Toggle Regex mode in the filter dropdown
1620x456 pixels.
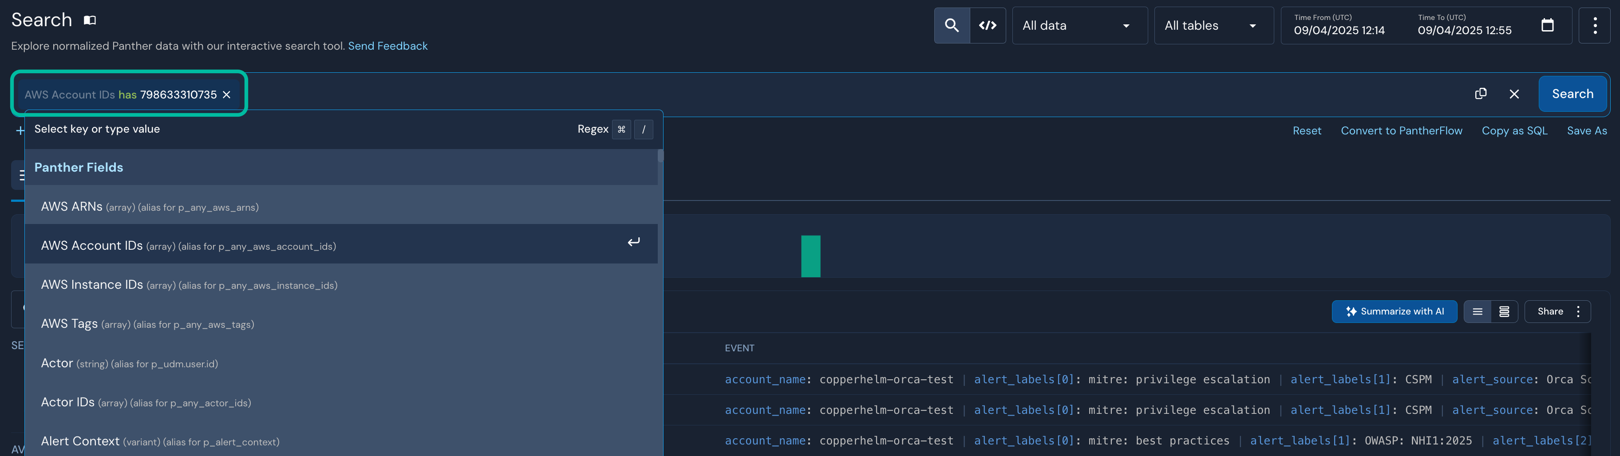[593, 129]
